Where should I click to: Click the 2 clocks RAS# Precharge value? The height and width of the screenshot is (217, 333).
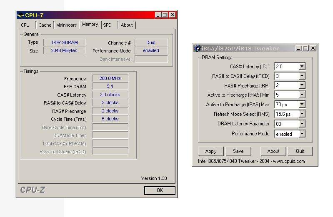(110, 111)
